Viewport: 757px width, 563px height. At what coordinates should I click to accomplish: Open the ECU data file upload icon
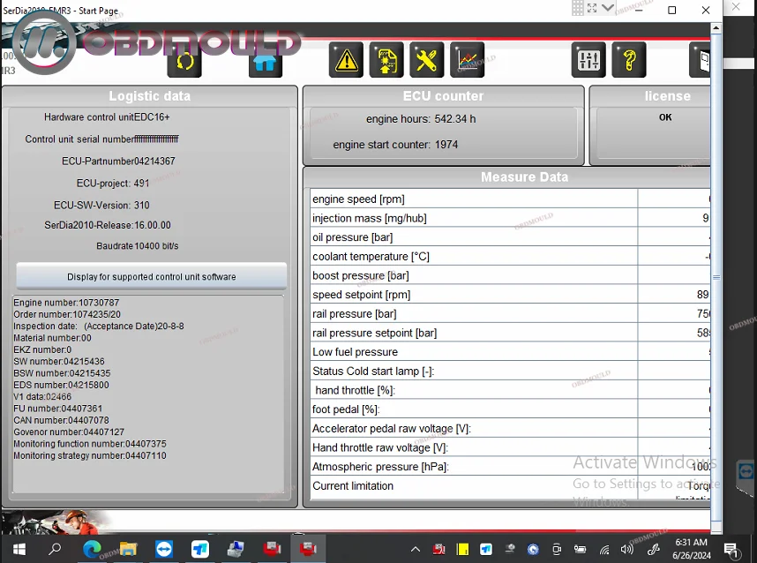coord(386,60)
